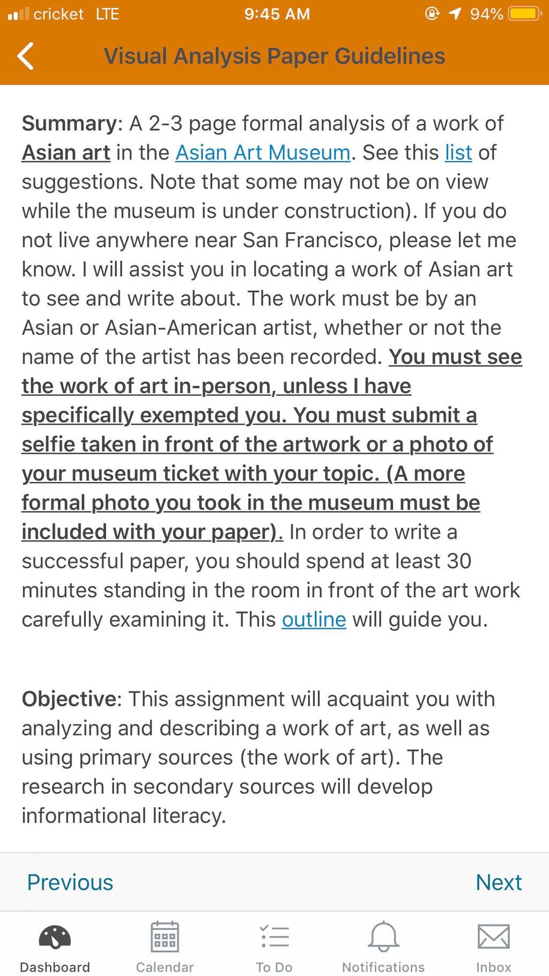549x976 pixels.
Task: Open the Notifications bell icon
Action: click(383, 936)
